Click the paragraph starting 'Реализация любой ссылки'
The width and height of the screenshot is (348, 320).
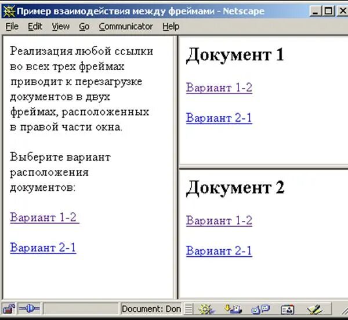point(81,89)
